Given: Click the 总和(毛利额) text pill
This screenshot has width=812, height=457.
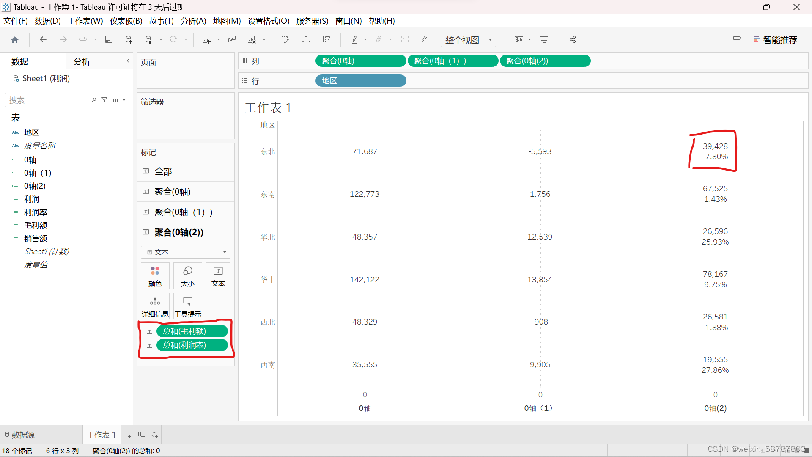Looking at the screenshot, I should (x=192, y=331).
